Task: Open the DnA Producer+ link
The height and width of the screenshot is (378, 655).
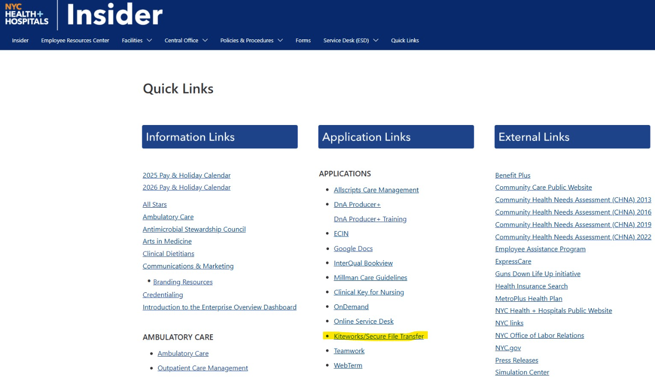Action: [357, 204]
